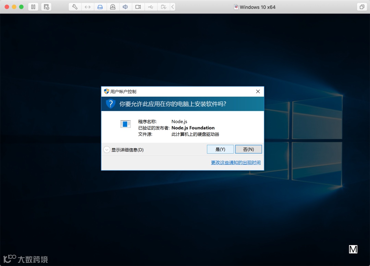Click the question 你要允许此应用在你的电脑上安装软件吗

coord(173,104)
